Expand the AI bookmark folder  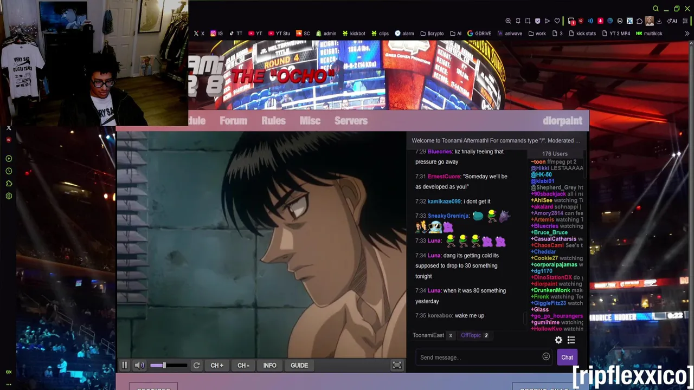click(x=455, y=34)
